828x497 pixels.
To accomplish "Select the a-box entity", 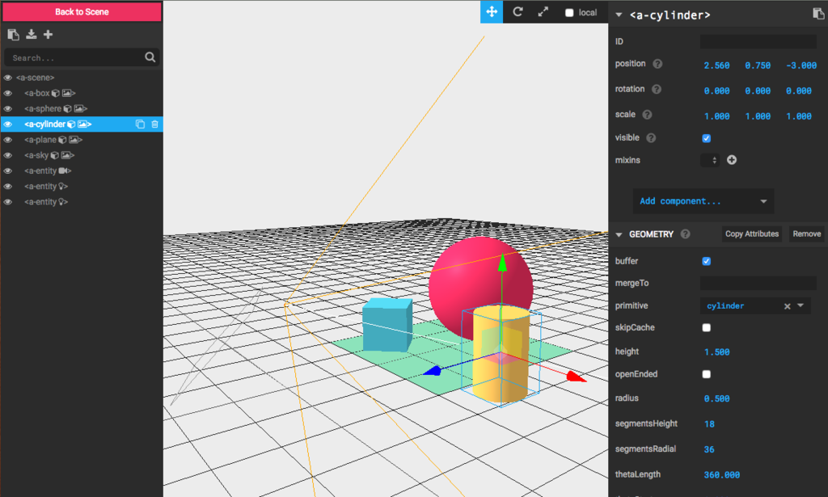I will 82,93.
